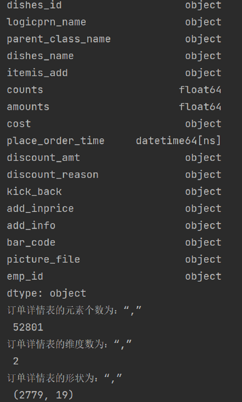Select the picture_file column label
The height and width of the screenshot is (402, 242).
(x=43, y=259)
